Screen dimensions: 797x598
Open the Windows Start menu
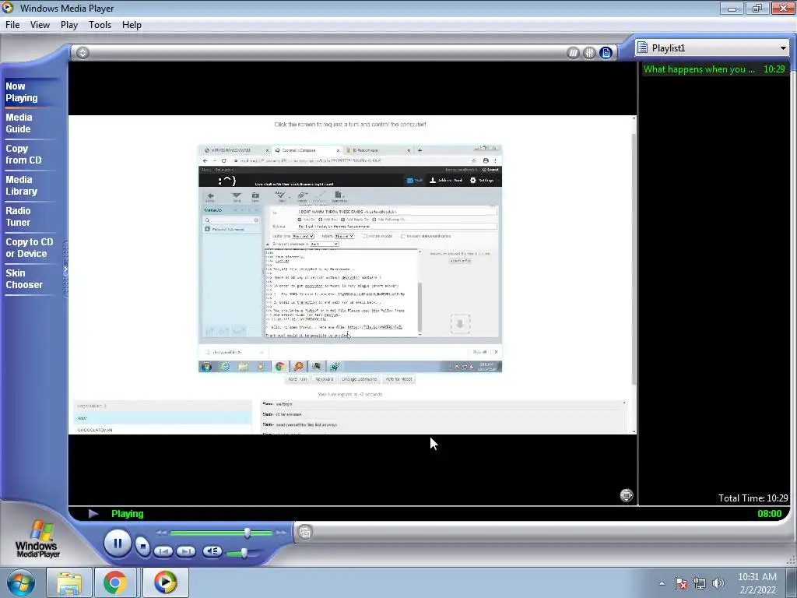(20, 582)
